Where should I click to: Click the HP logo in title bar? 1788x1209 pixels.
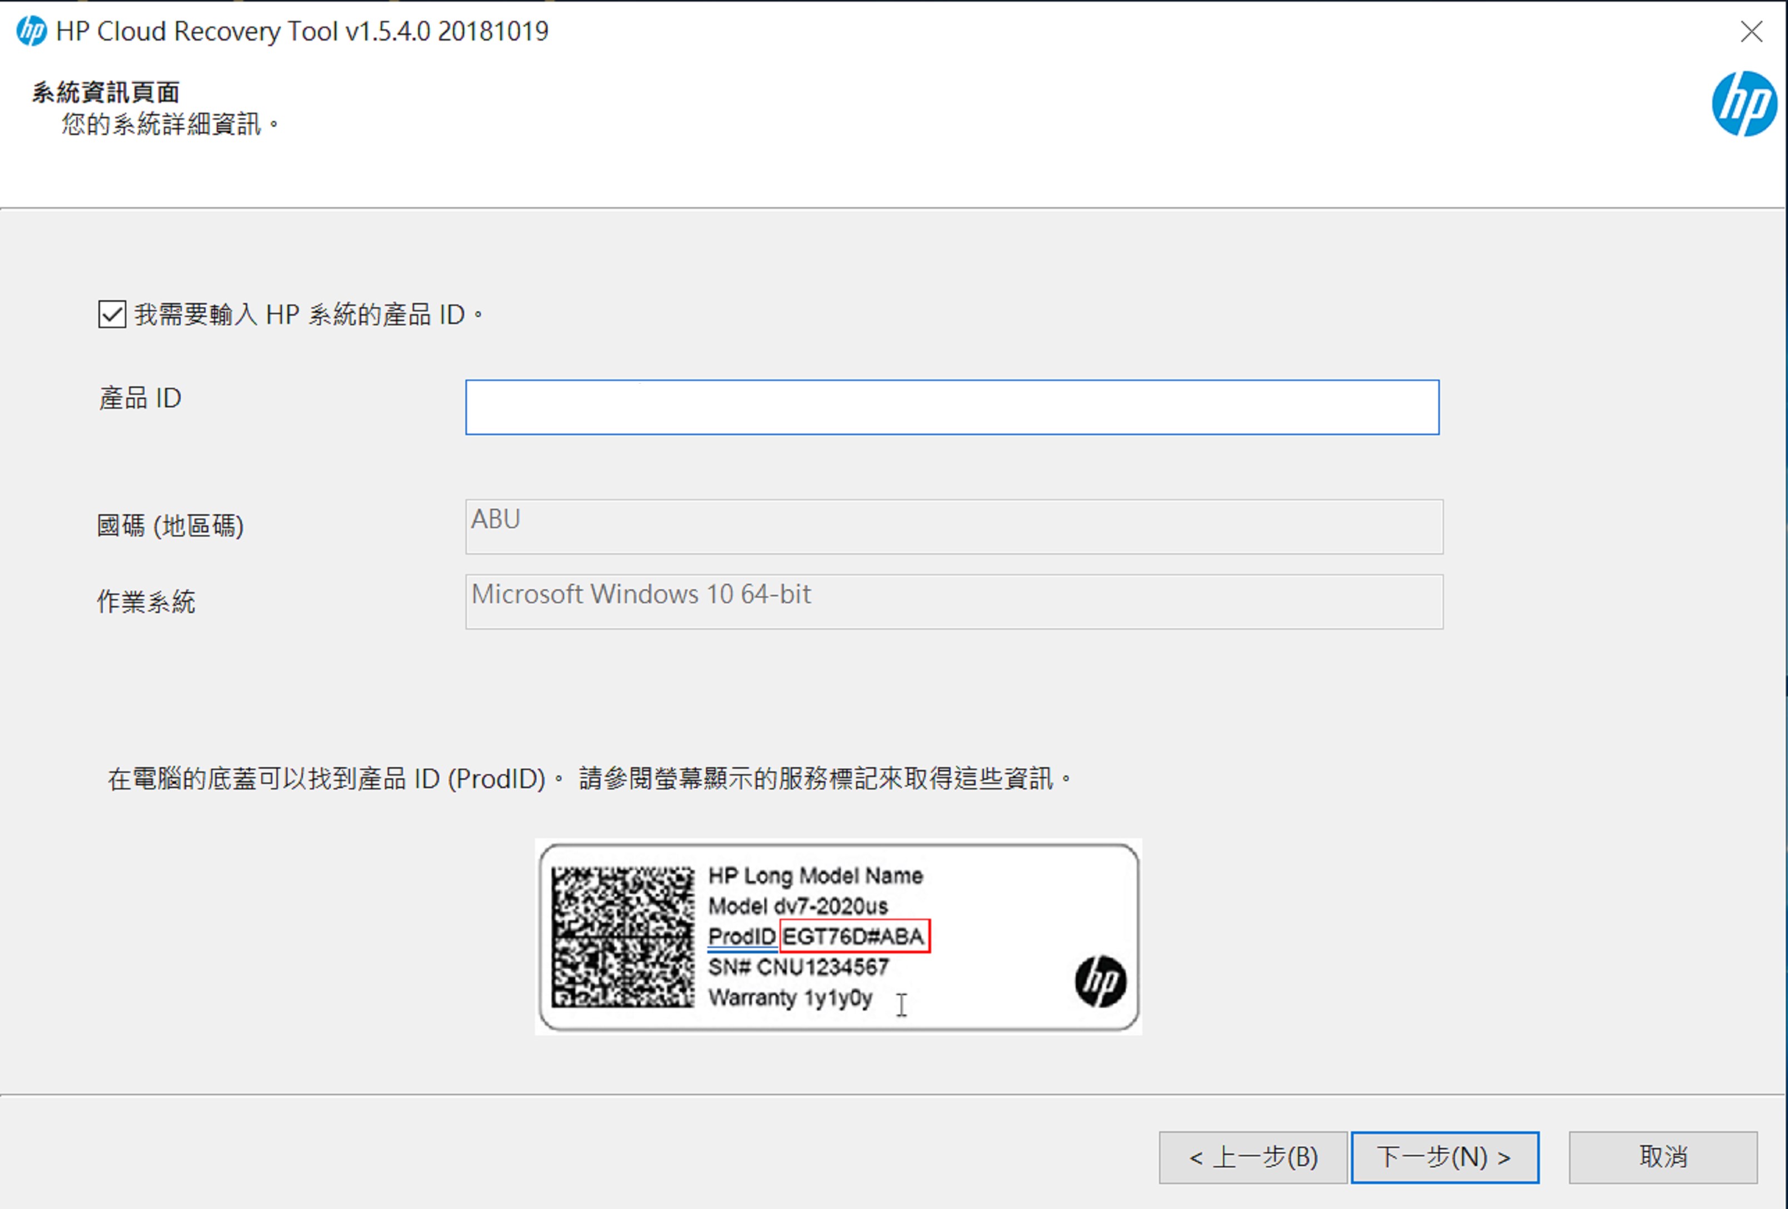pos(31,32)
